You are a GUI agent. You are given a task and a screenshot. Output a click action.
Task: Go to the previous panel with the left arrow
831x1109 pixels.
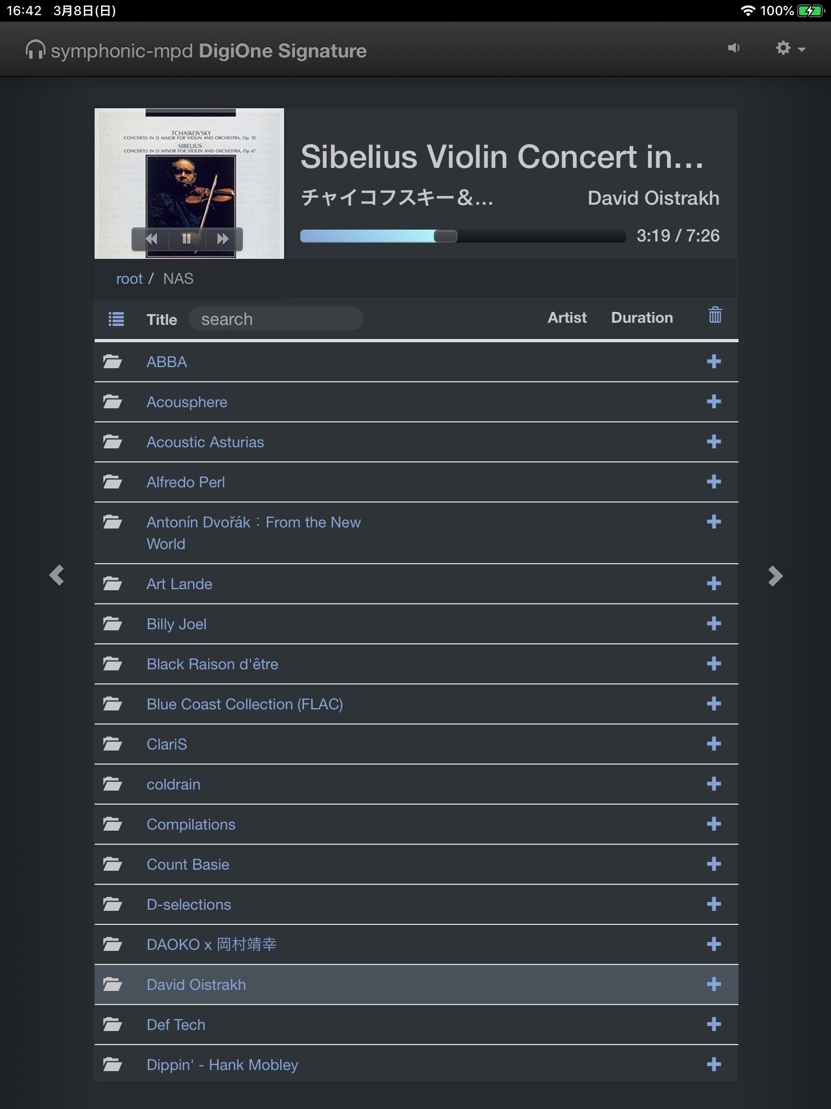point(57,575)
